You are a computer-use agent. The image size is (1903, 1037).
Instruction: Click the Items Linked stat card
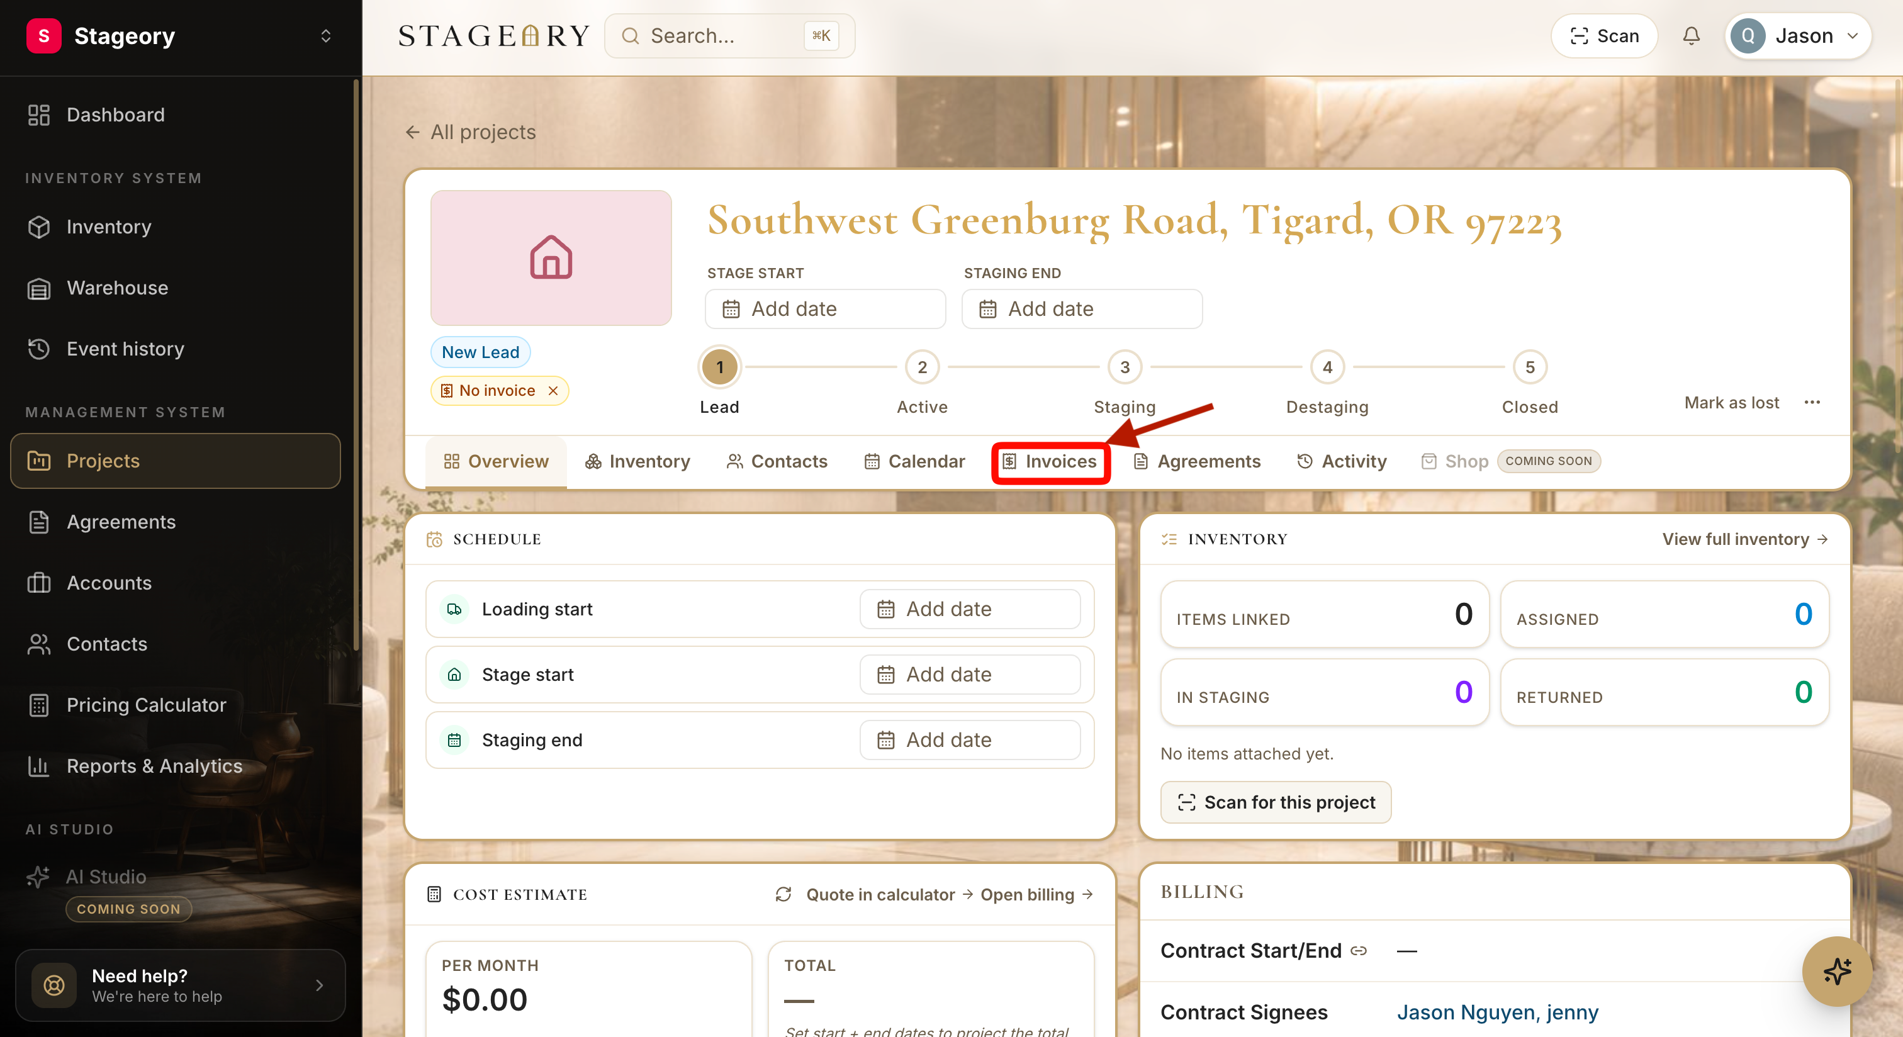pos(1325,615)
